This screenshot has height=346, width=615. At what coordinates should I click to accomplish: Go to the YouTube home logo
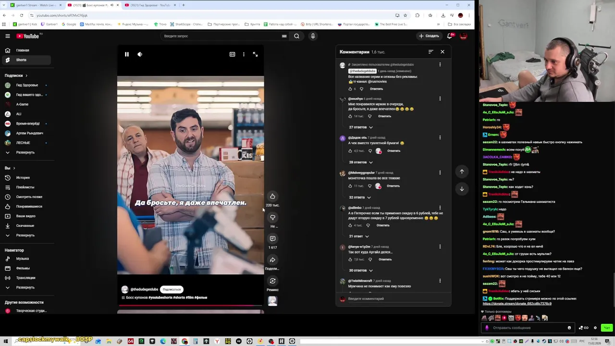click(27, 36)
